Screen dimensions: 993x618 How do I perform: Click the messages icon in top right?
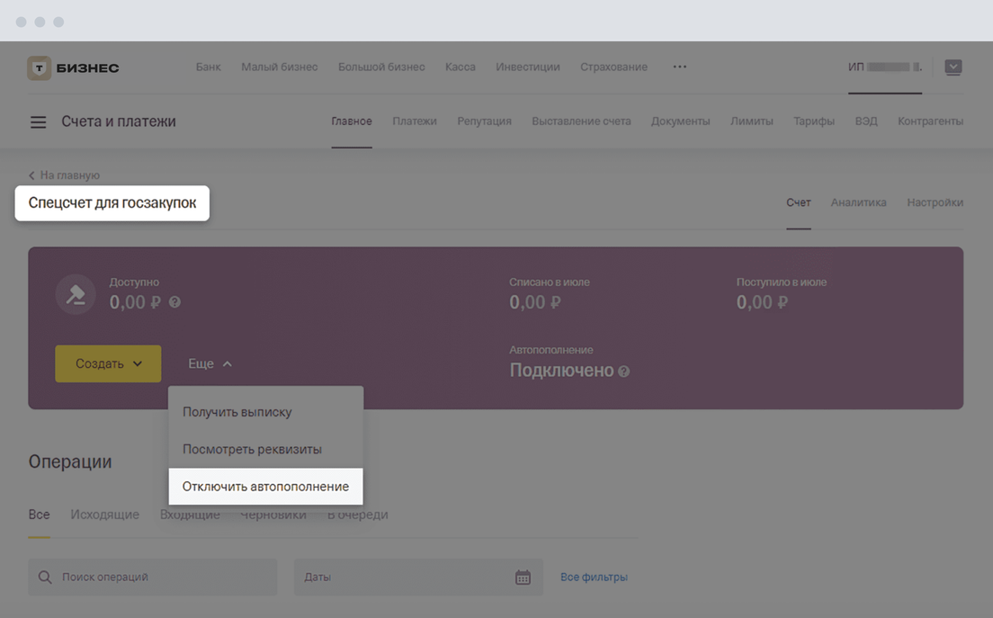pyautogui.click(x=953, y=67)
